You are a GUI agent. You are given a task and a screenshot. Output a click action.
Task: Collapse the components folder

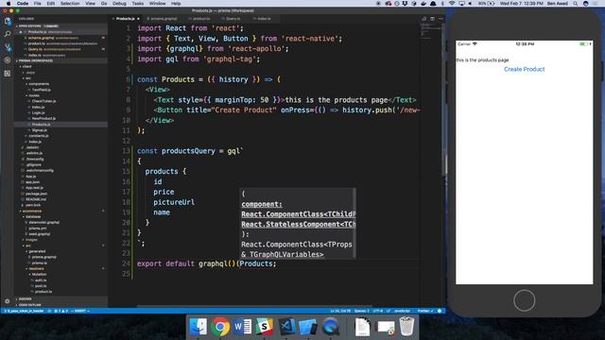39,84
